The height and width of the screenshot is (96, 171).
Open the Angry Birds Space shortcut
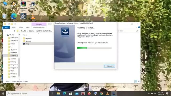pyautogui.click(x=23, y=6)
